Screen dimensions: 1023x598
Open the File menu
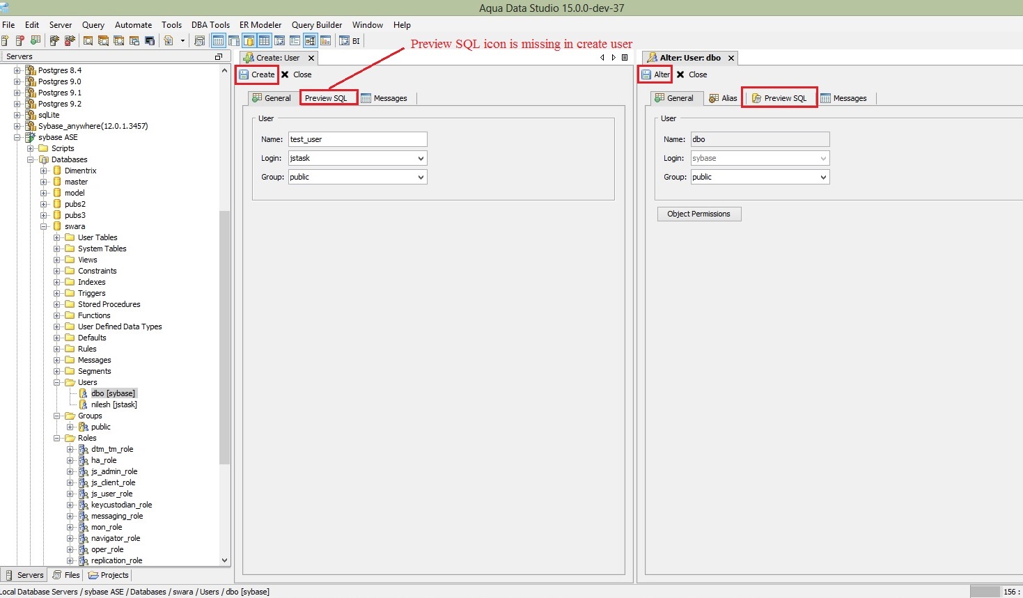(x=8, y=24)
